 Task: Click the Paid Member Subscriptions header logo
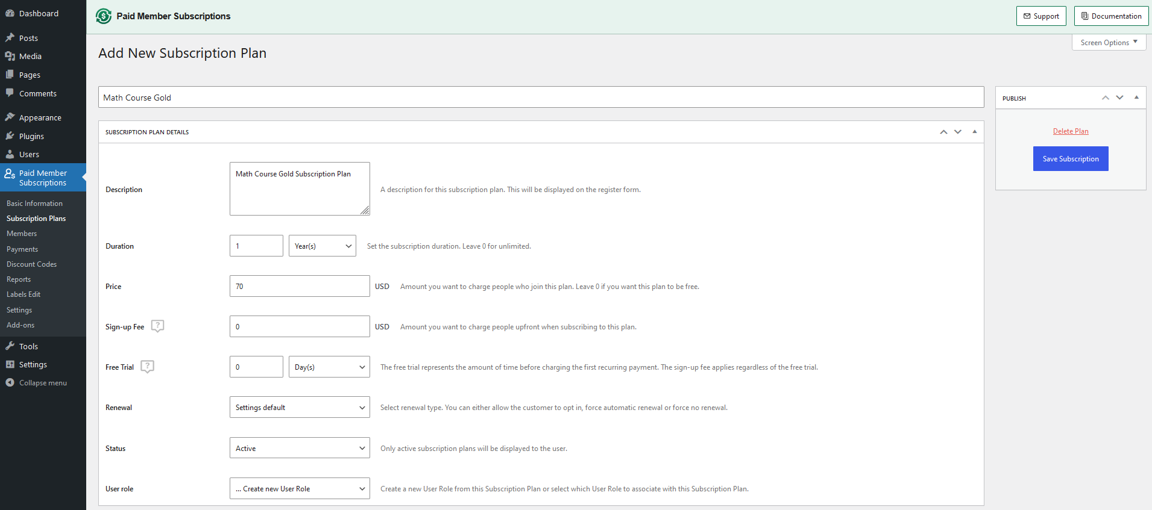point(104,16)
